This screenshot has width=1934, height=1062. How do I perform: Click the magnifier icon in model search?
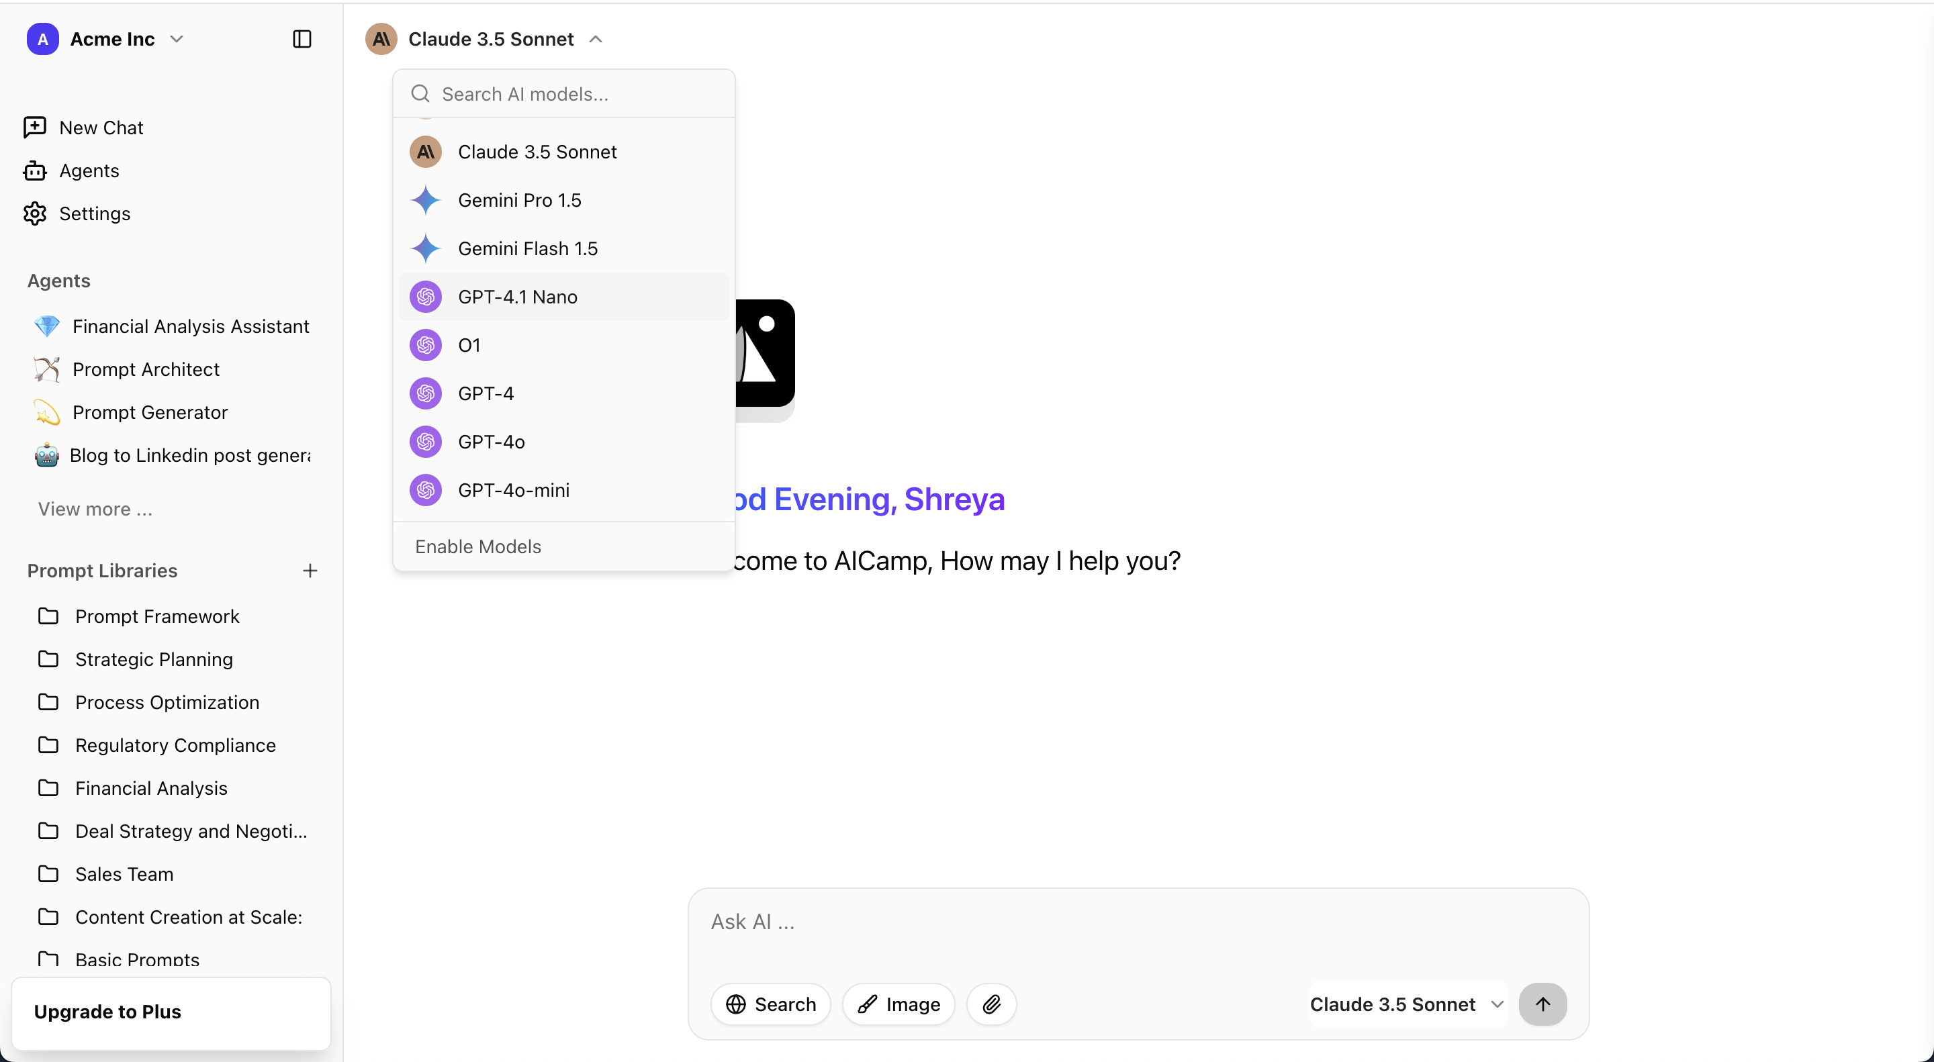(420, 94)
